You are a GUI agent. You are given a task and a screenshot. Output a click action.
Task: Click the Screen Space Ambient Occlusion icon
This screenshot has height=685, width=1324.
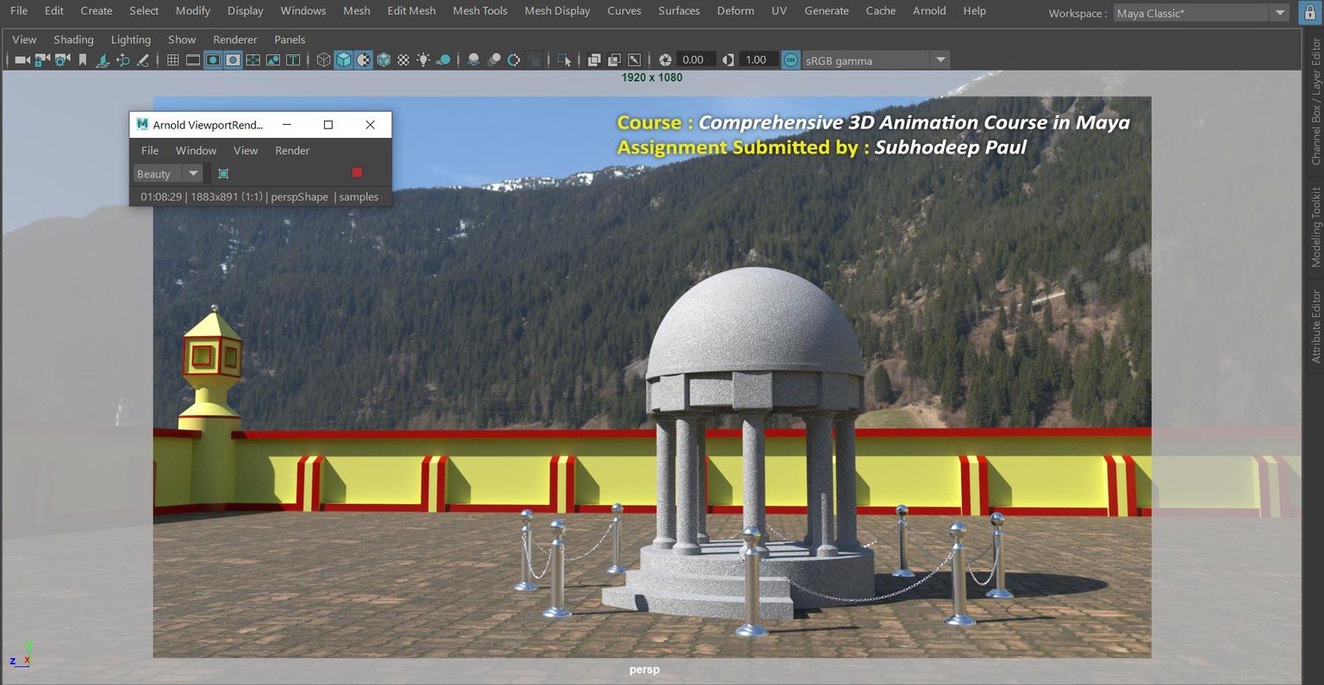(473, 59)
